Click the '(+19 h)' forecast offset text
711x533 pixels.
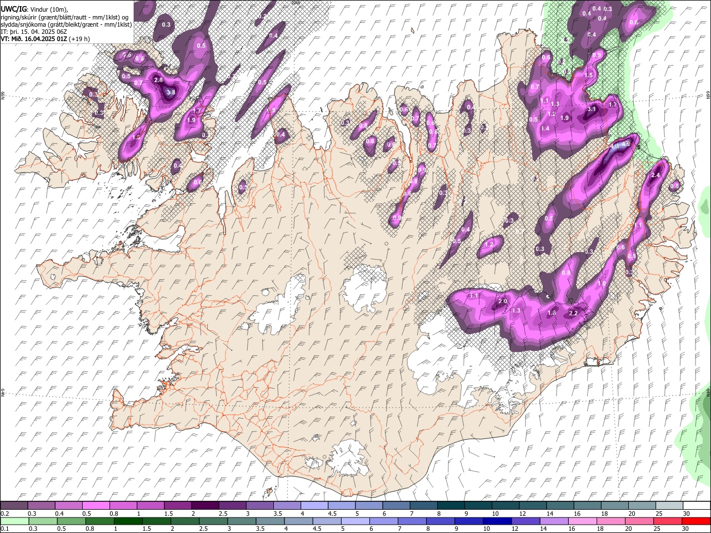pos(79,39)
